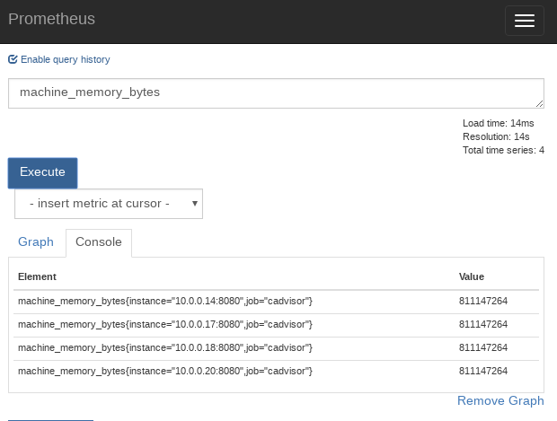Click value 811147264 for instance 10.0.0.18
The width and height of the screenshot is (557, 421).
[x=483, y=348]
